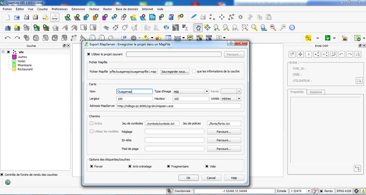366x195 pixels.
Task: Click the 'Sauvegarder sous...' button
Action: pyautogui.click(x=175, y=72)
